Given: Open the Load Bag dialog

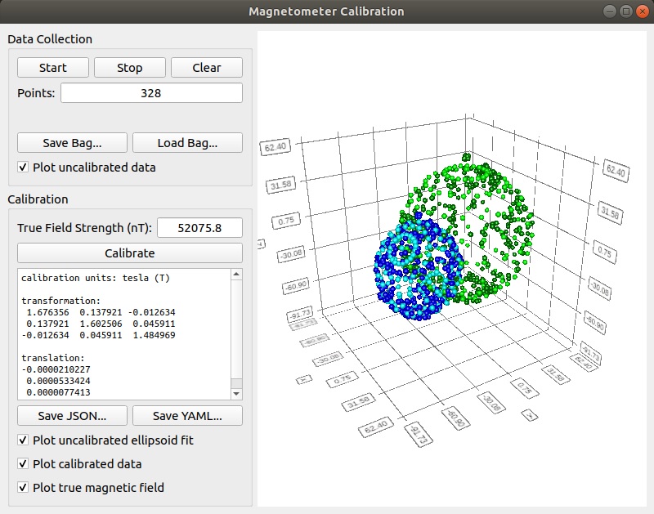Looking at the screenshot, I should coord(187,143).
